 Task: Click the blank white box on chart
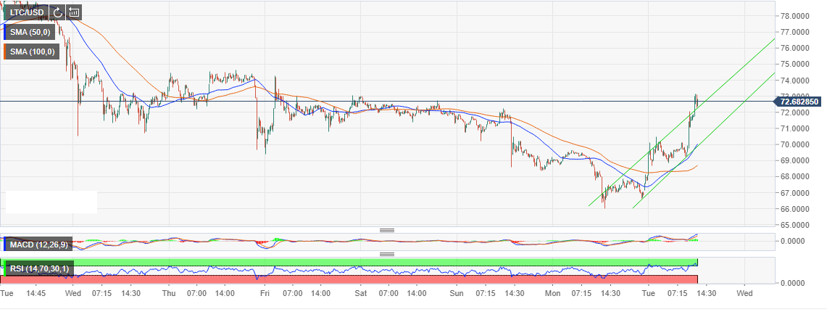point(51,202)
